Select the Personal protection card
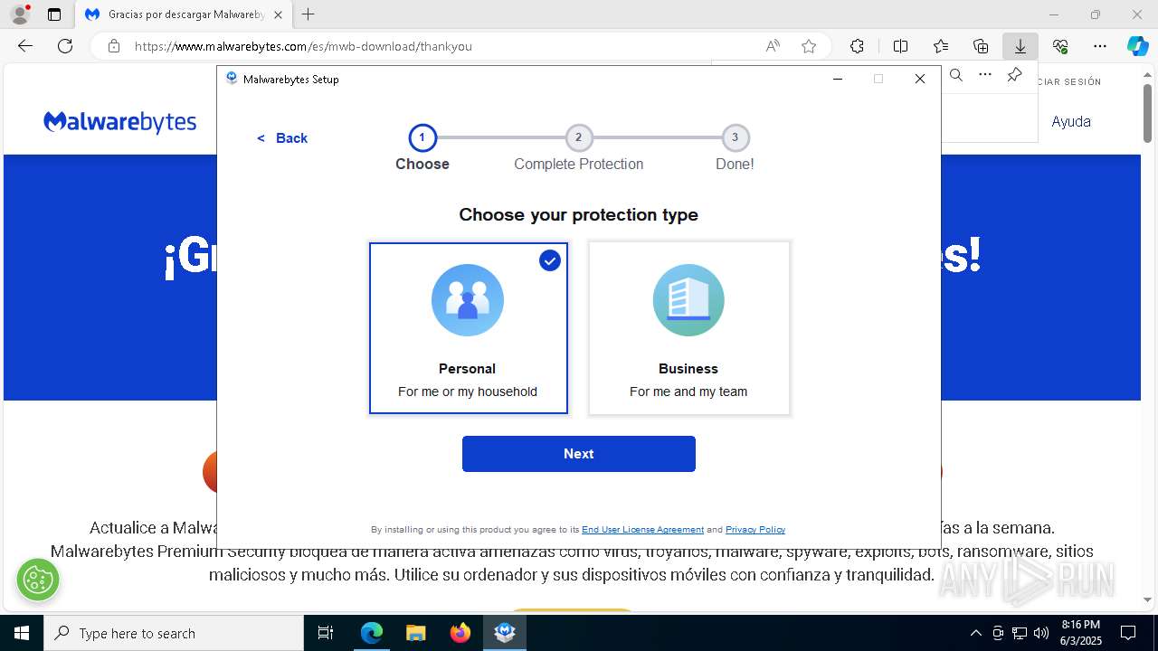This screenshot has height=651, width=1158. click(469, 328)
